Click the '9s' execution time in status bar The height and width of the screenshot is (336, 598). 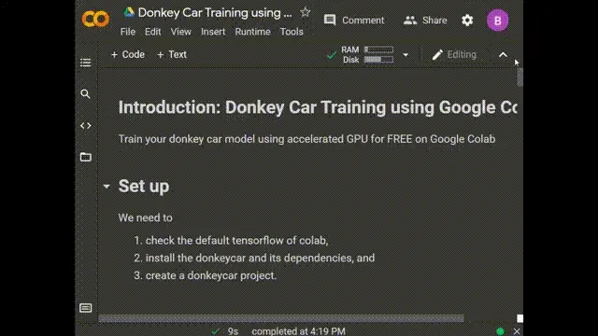tap(233, 331)
